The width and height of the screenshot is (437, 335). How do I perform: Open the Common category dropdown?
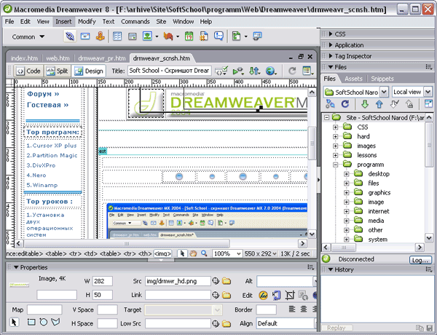click(28, 37)
